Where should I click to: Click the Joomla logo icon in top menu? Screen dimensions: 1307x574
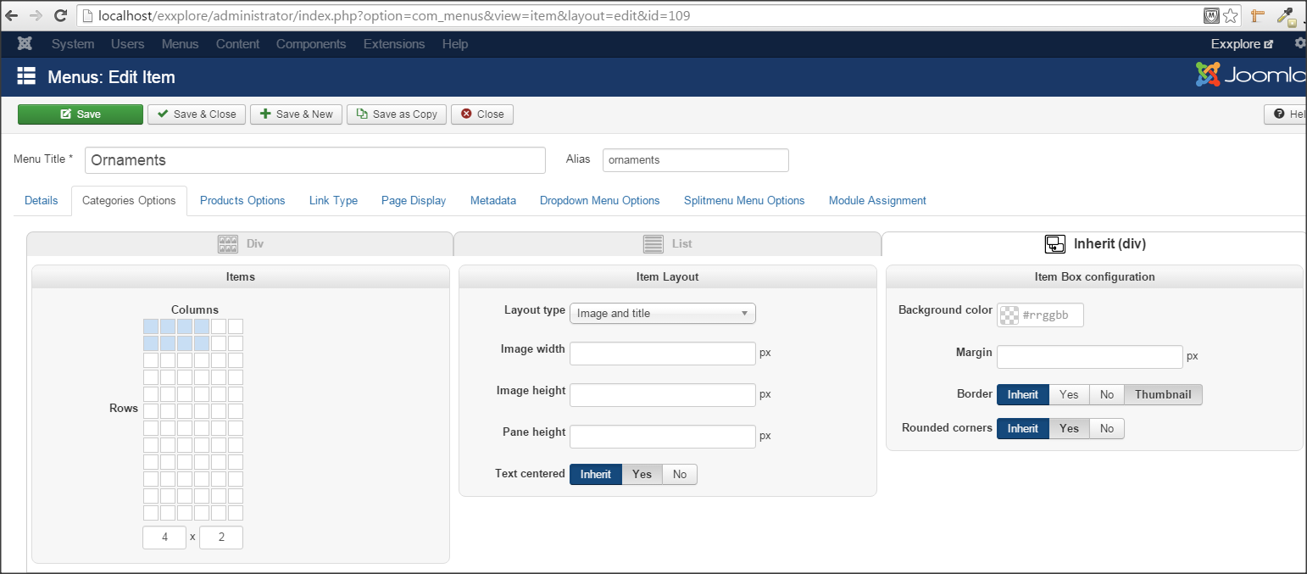point(25,44)
